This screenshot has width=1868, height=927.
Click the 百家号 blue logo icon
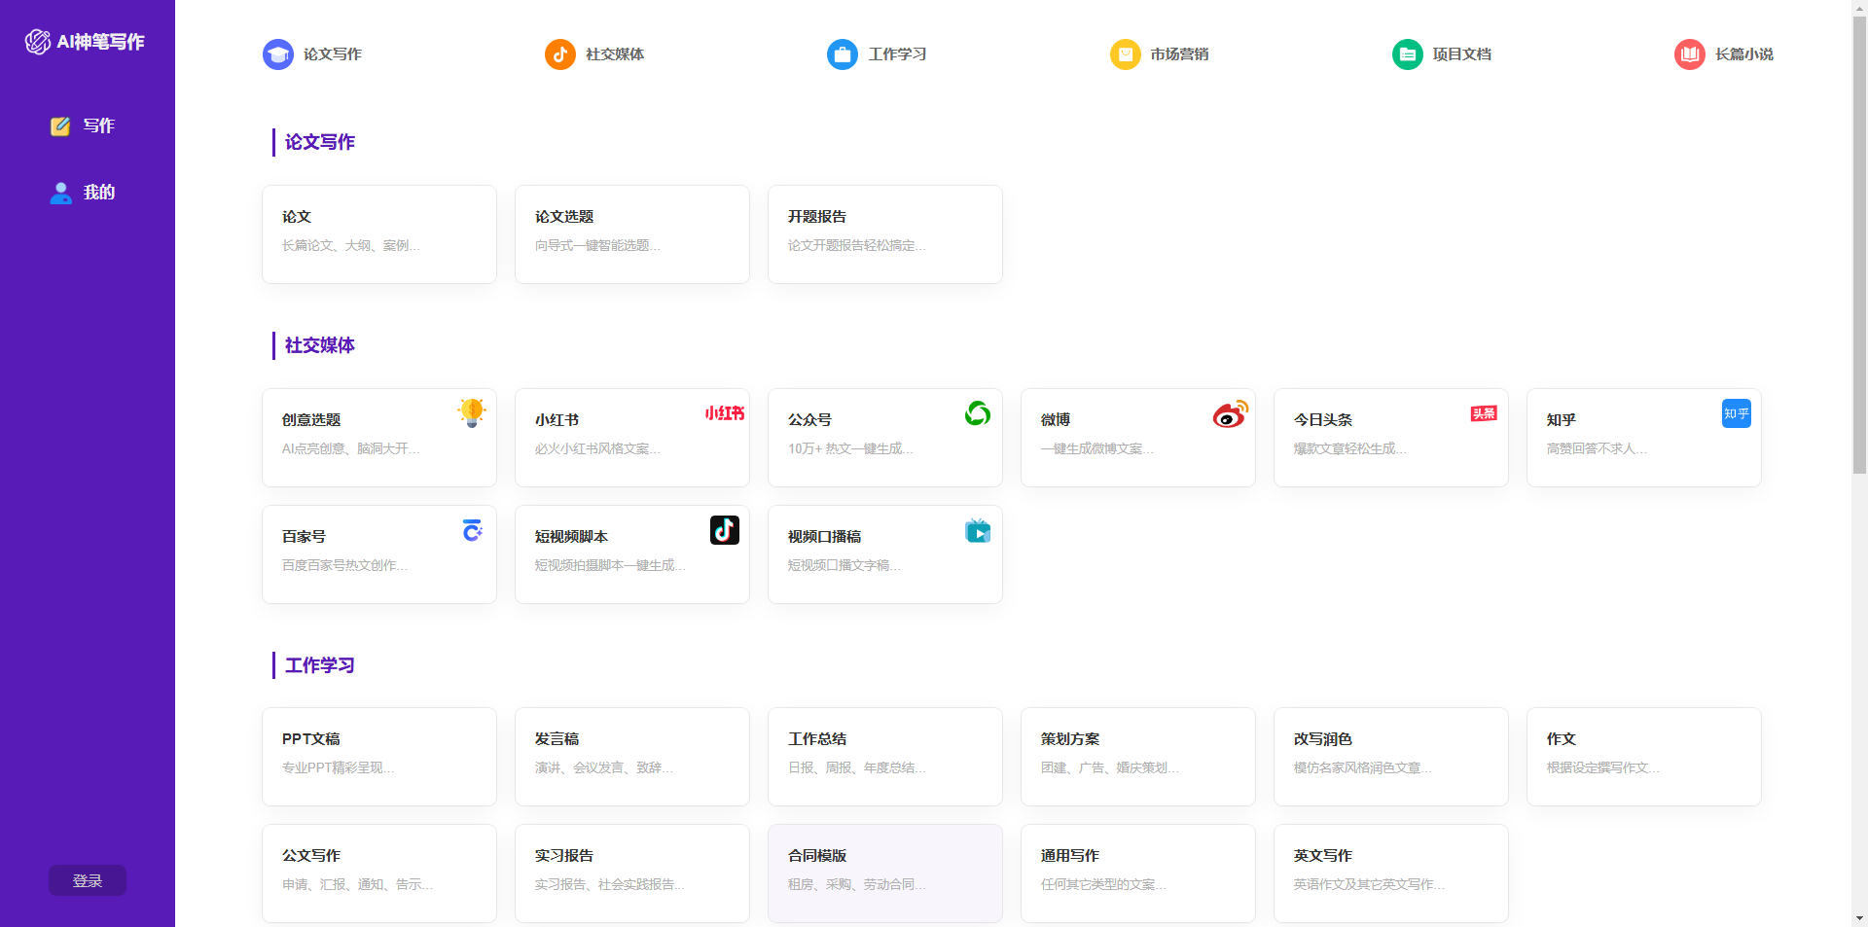[472, 530]
